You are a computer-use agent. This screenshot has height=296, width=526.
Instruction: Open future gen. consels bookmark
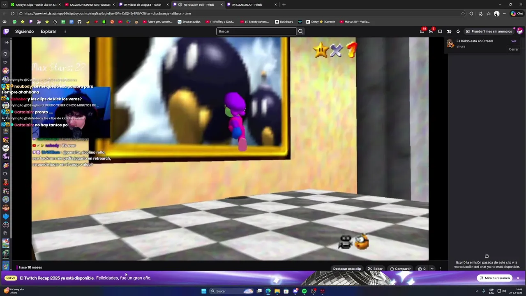pyautogui.click(x=158, y=22)
